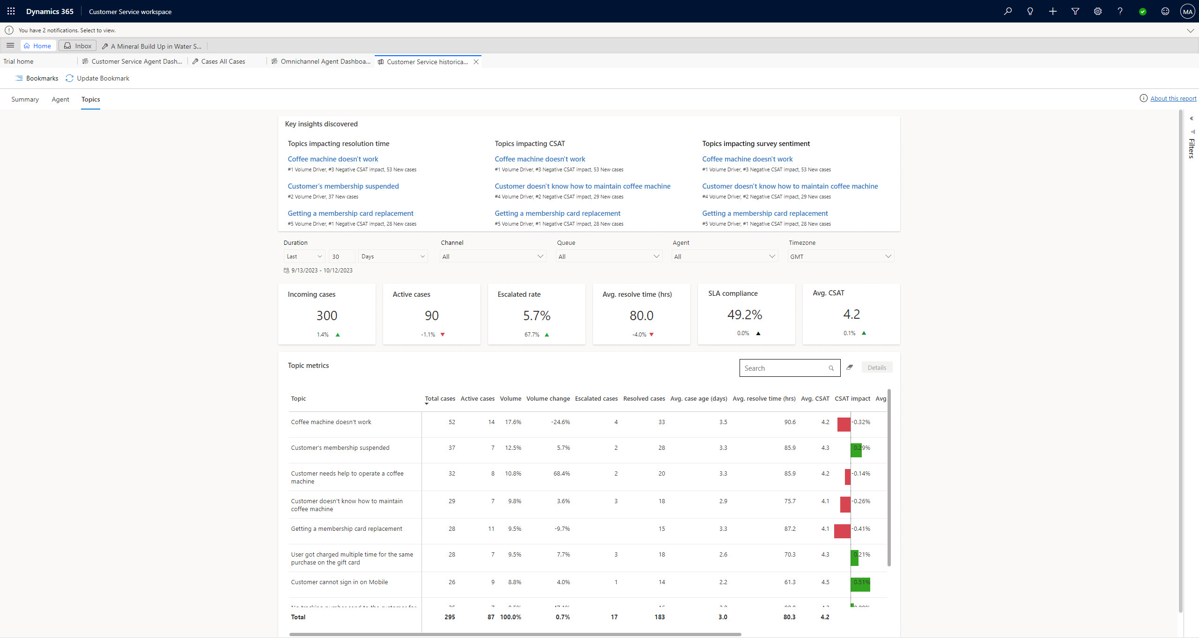The height and width of the screenshot is (638, 1199).
Task: Open the lightbulb assistant icon
Action: pyautogui.click(x=1030, y=11)
